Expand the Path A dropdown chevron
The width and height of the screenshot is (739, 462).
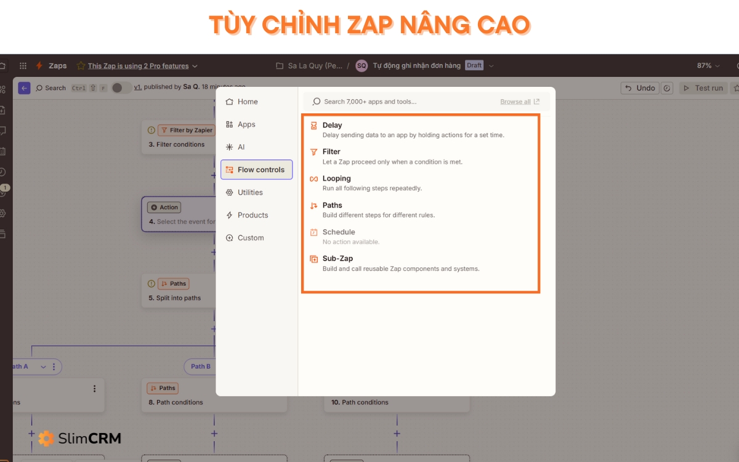(43, 367)
